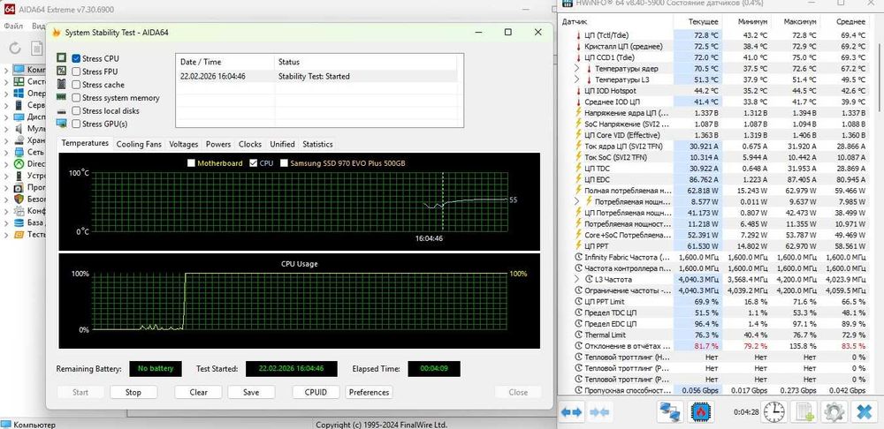Uncheck the Stress CPU checkbox

tap(76, 58)
